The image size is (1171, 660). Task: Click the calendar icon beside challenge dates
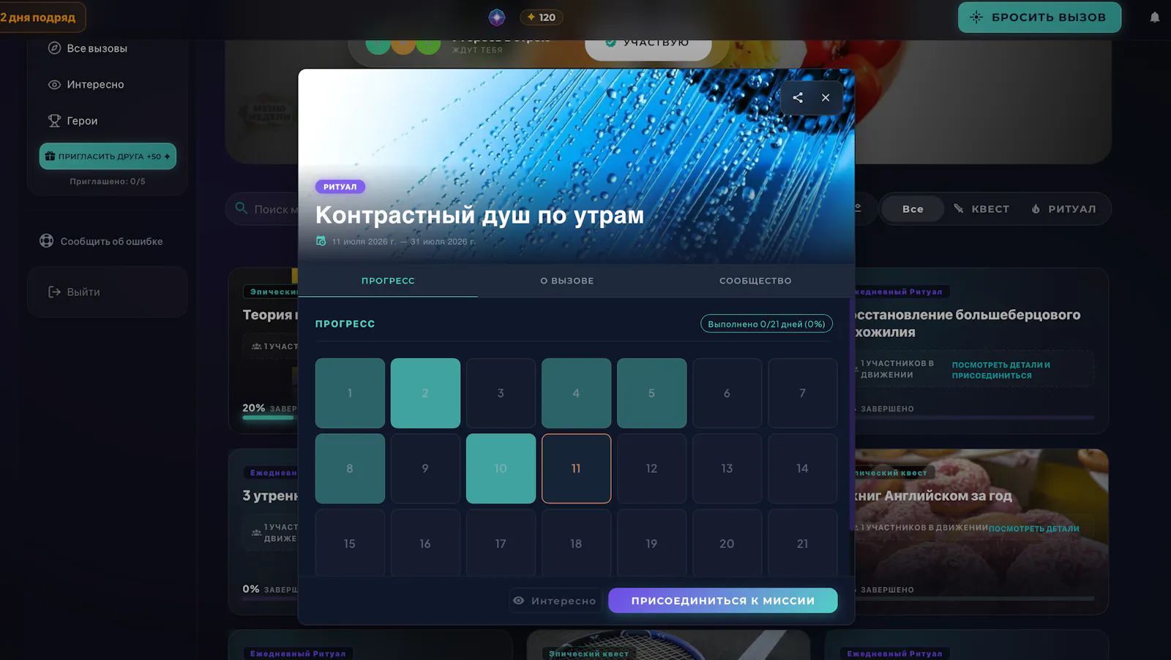pyautogui.click(x=321, y=241)
